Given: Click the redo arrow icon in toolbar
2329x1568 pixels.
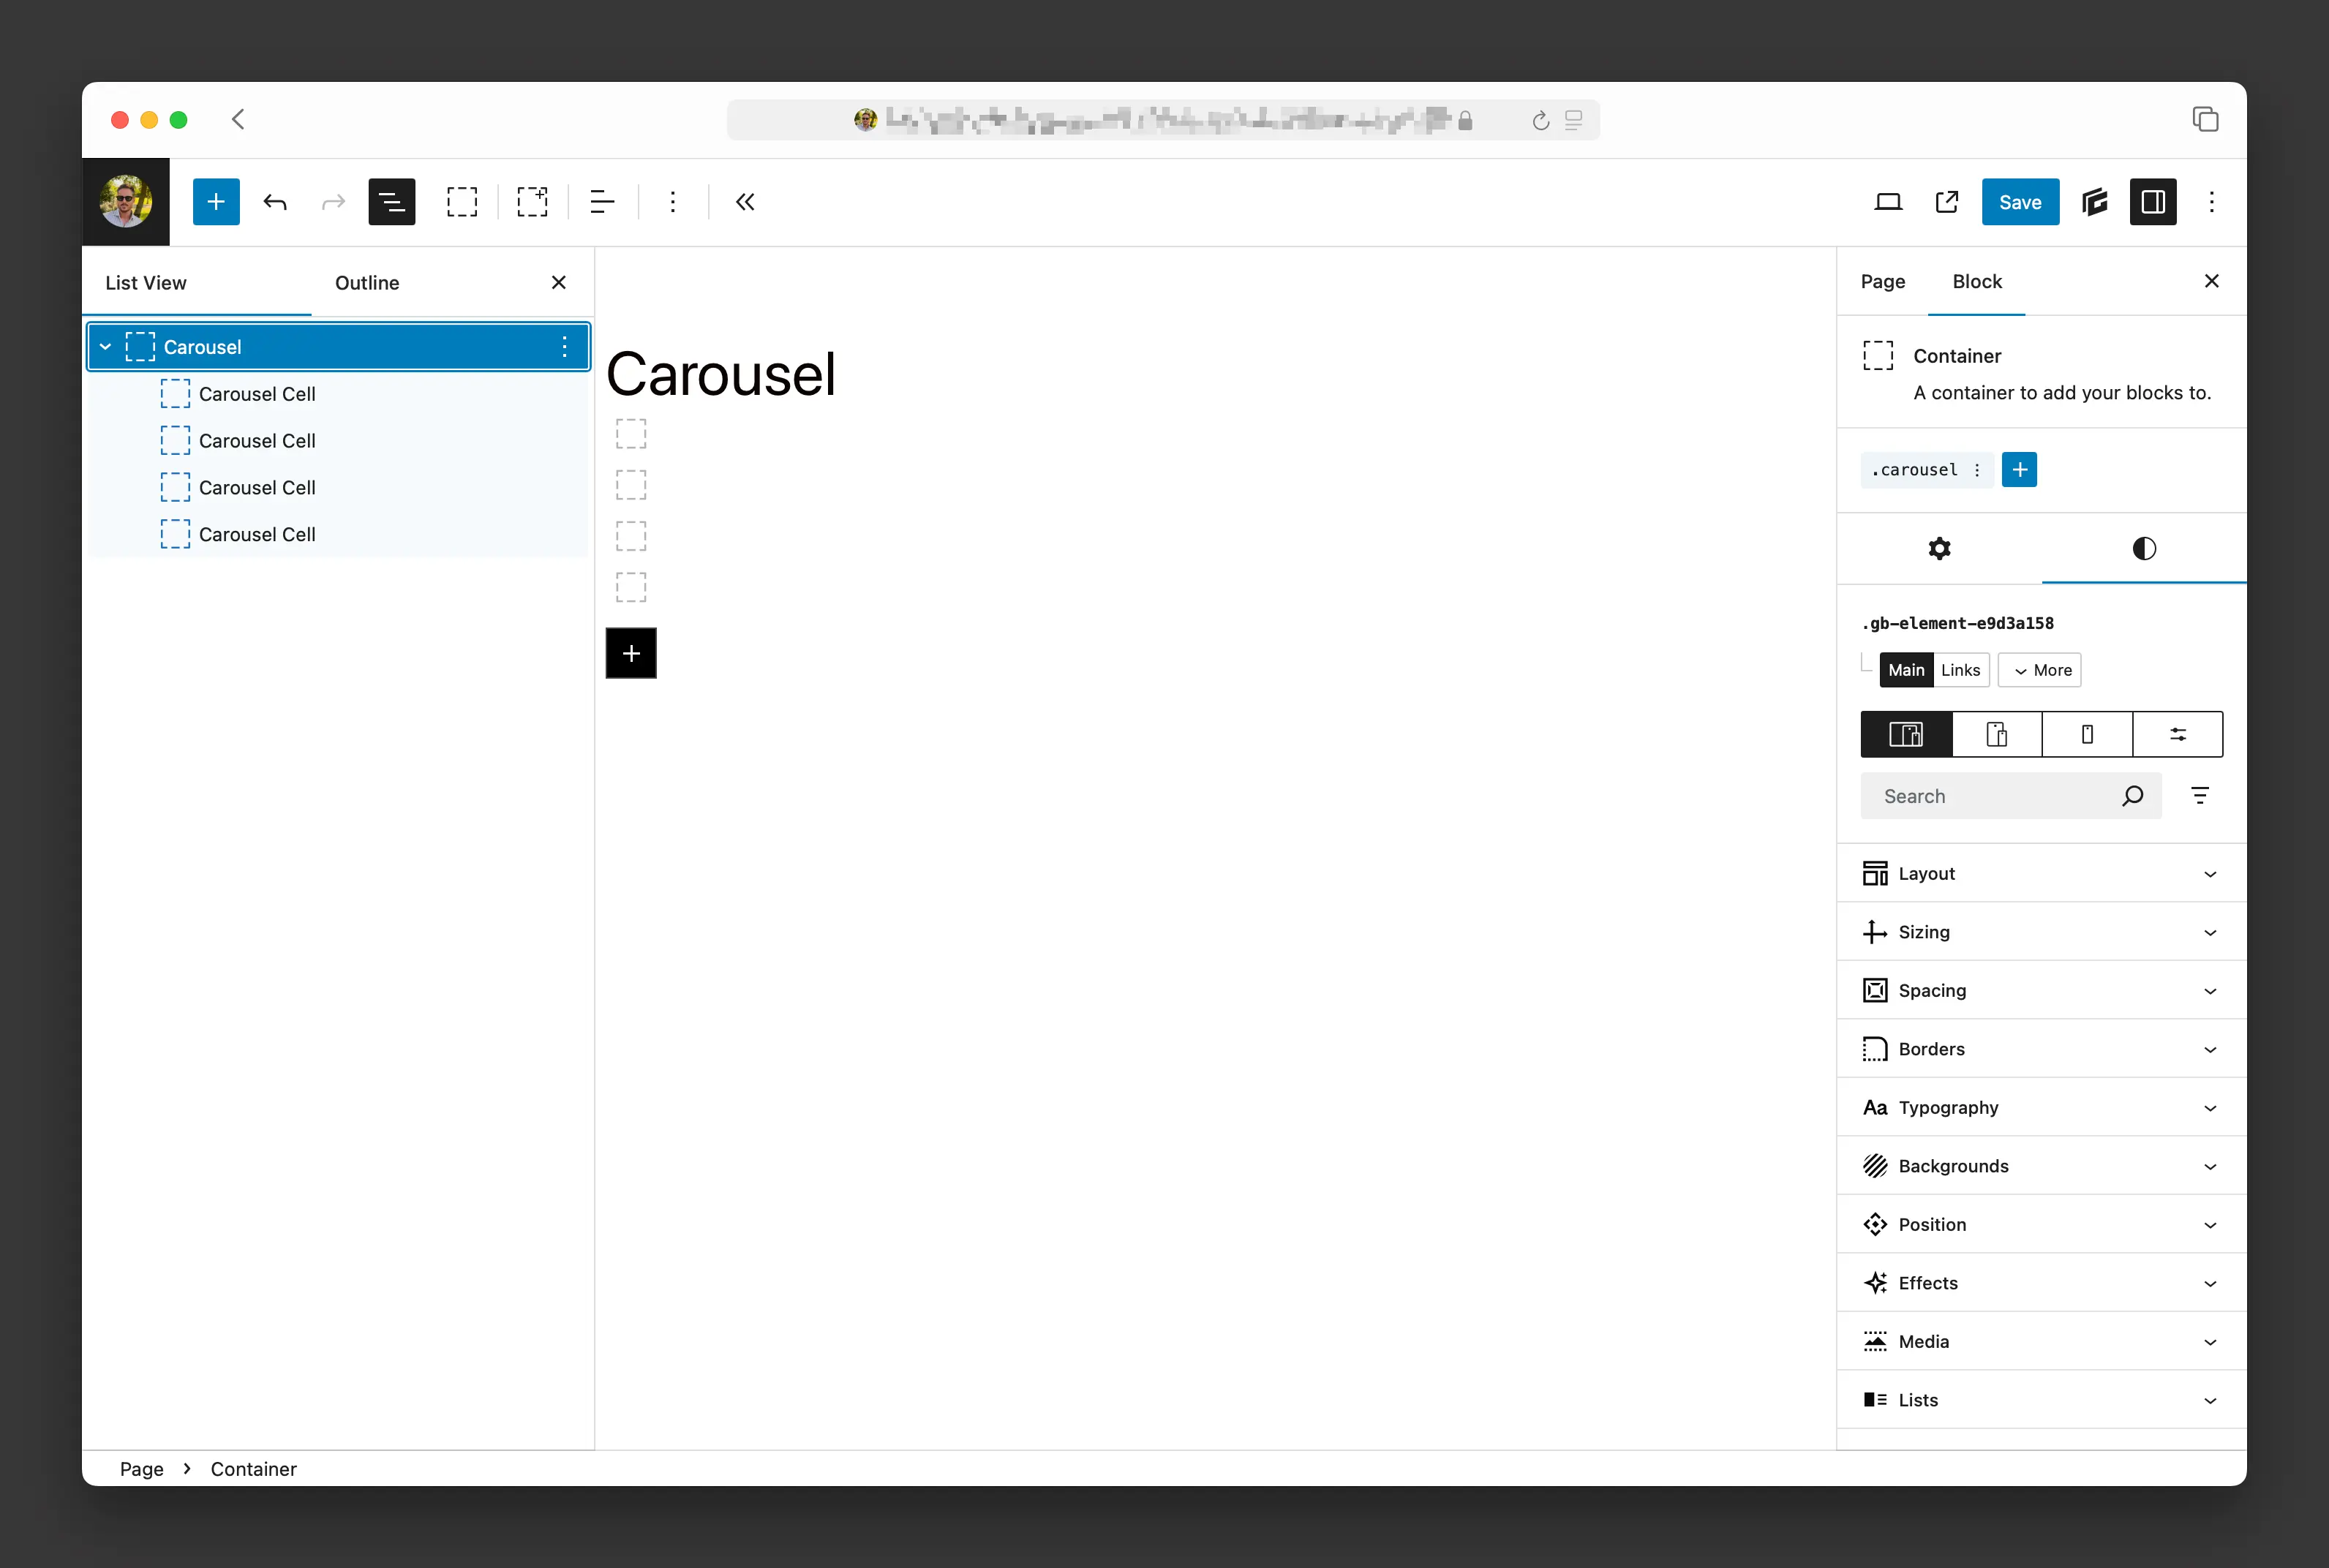Looking at the screenshot, I should pyautogui.click(x=334, y=201).
